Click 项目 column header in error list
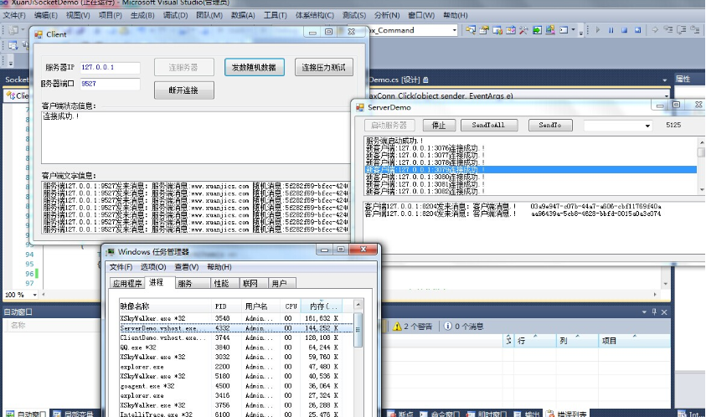 [x=634, y=341]
